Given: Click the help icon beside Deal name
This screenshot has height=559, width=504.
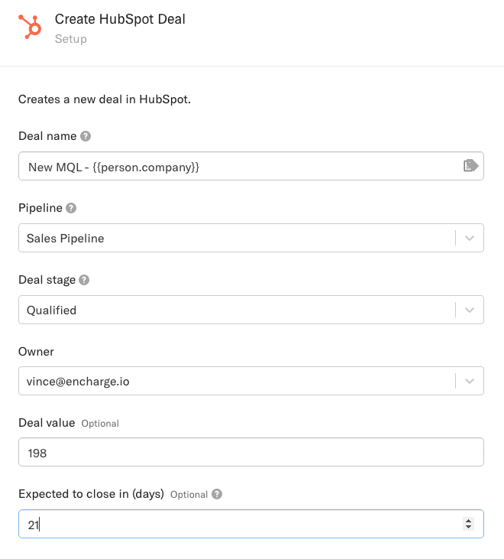Looking at the screenshot, I should [86, 136].
